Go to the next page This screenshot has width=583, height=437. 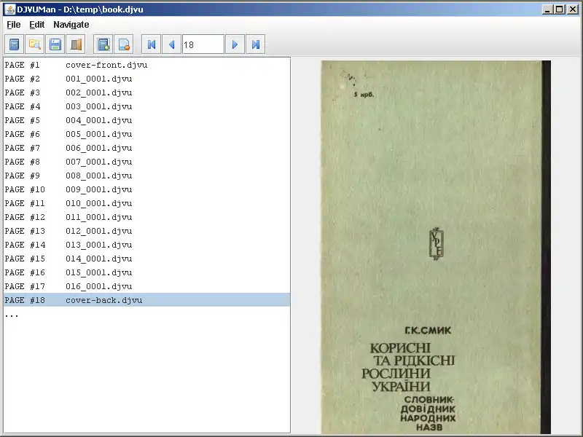pyautogui.click(x=235, y=44)
